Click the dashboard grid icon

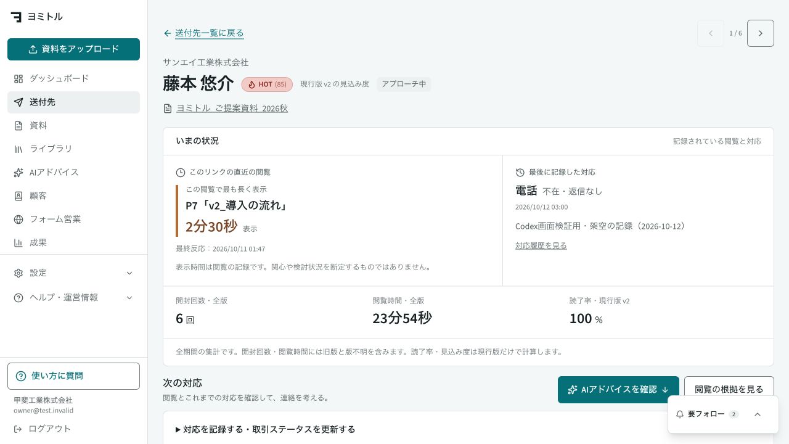coord(18,79)
